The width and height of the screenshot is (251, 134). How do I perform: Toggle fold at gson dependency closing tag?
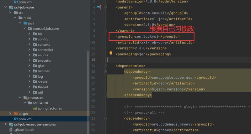pos(105,95)
